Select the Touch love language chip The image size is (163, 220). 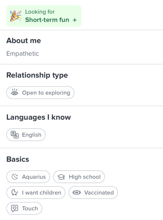coord(24,209)
